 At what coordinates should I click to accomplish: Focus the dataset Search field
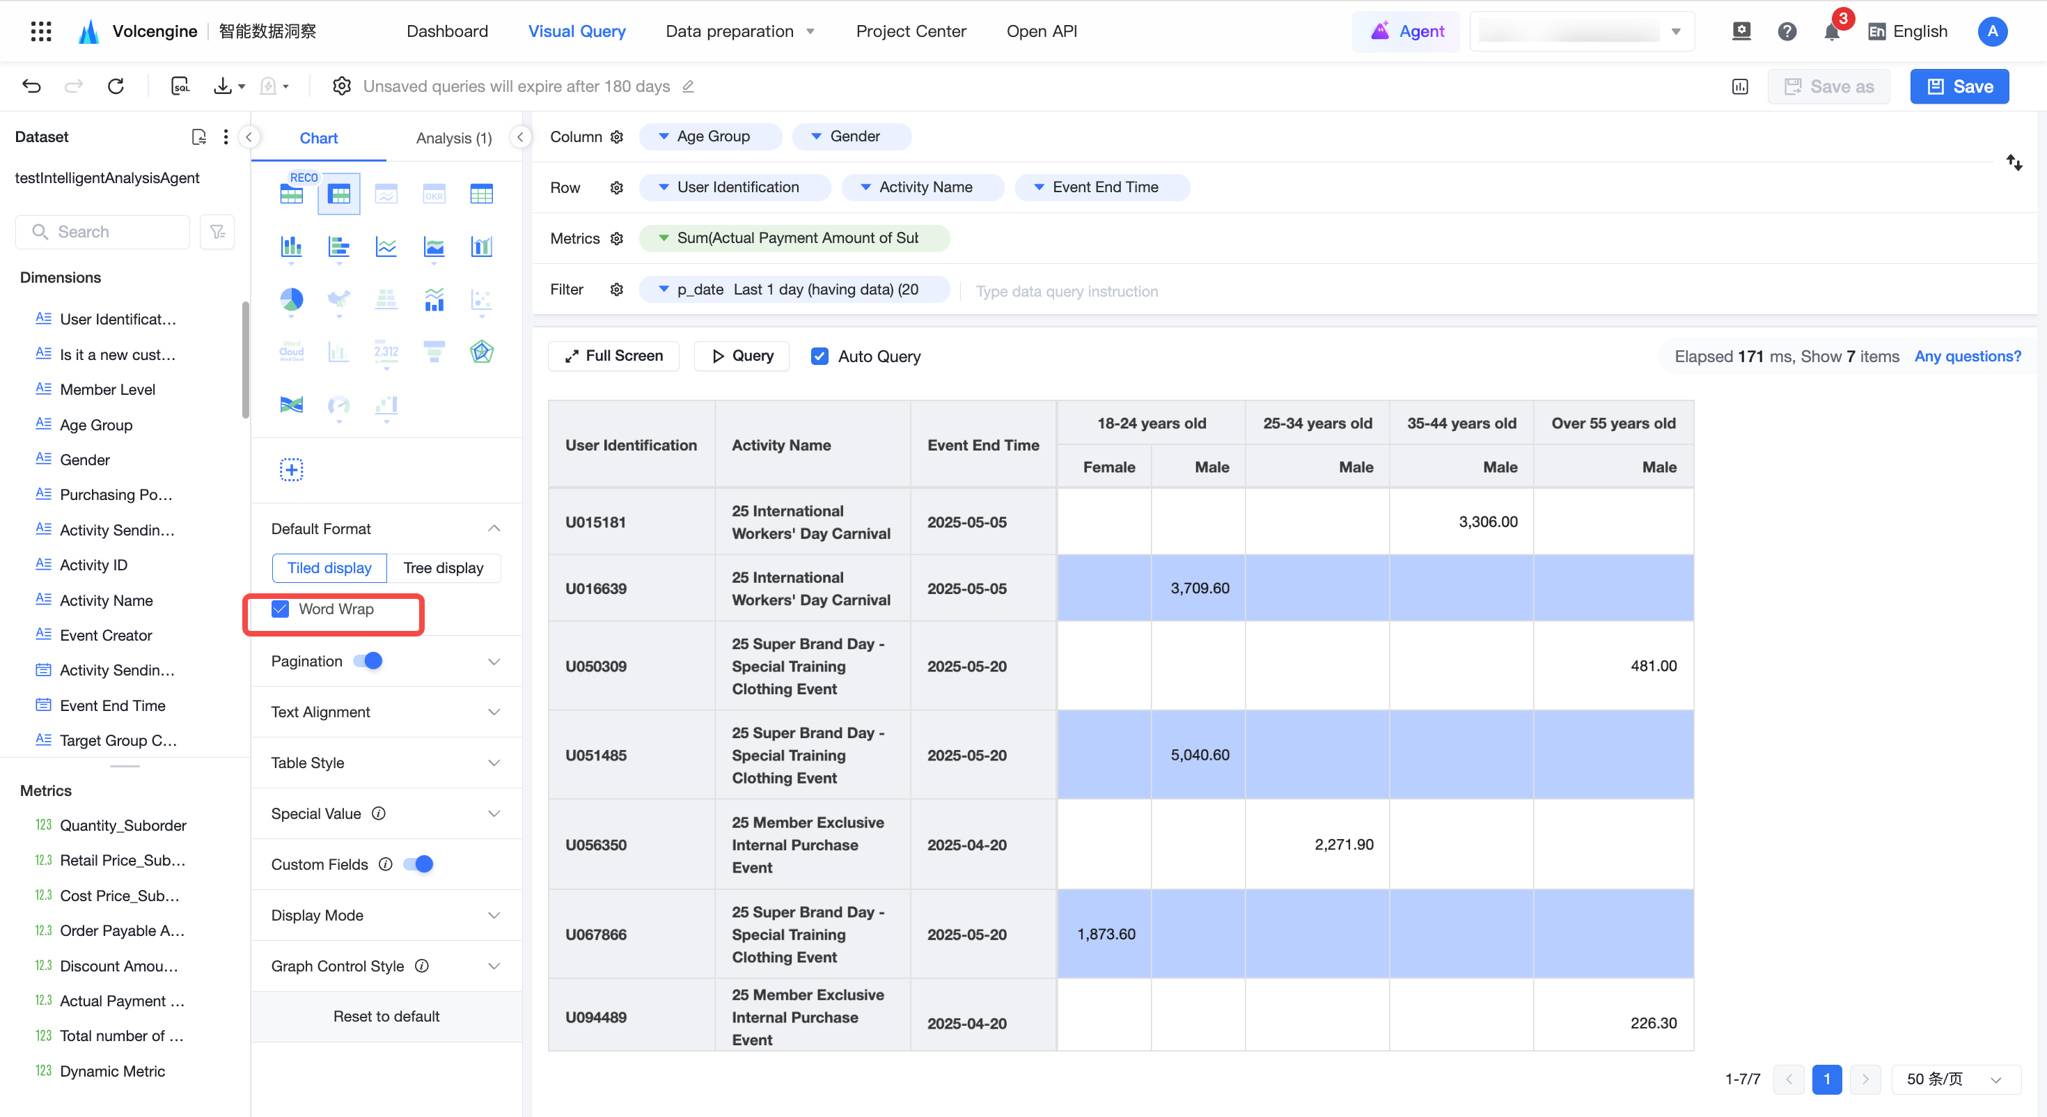pos(102,231)
